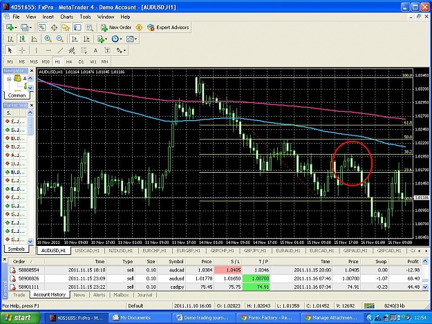Screen dimensions: 432x324
Task: Close the Navigator panel
Action: 31,70
